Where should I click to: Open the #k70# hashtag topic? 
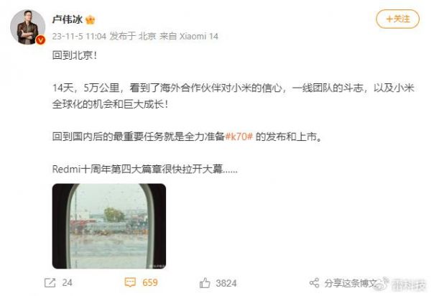[239, 137]
